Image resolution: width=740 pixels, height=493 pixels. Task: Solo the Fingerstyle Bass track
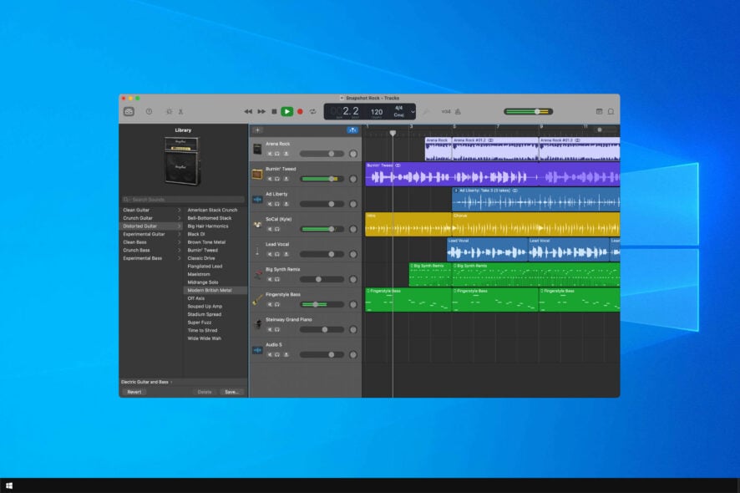277,305
